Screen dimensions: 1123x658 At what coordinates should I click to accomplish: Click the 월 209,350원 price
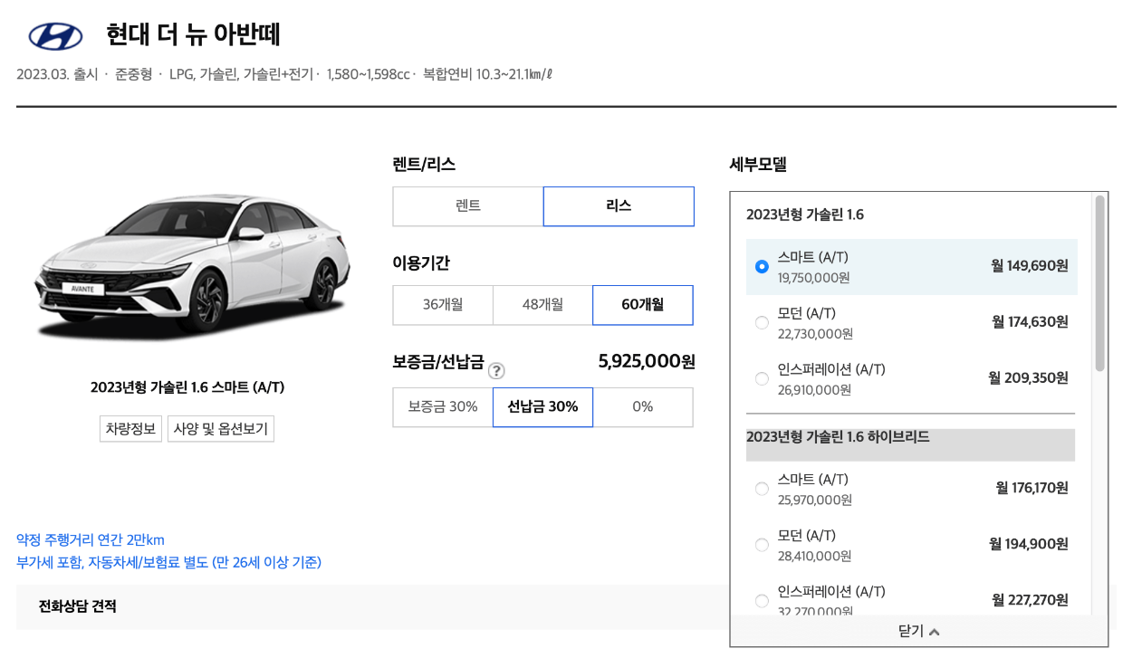tap(1028, 378)
